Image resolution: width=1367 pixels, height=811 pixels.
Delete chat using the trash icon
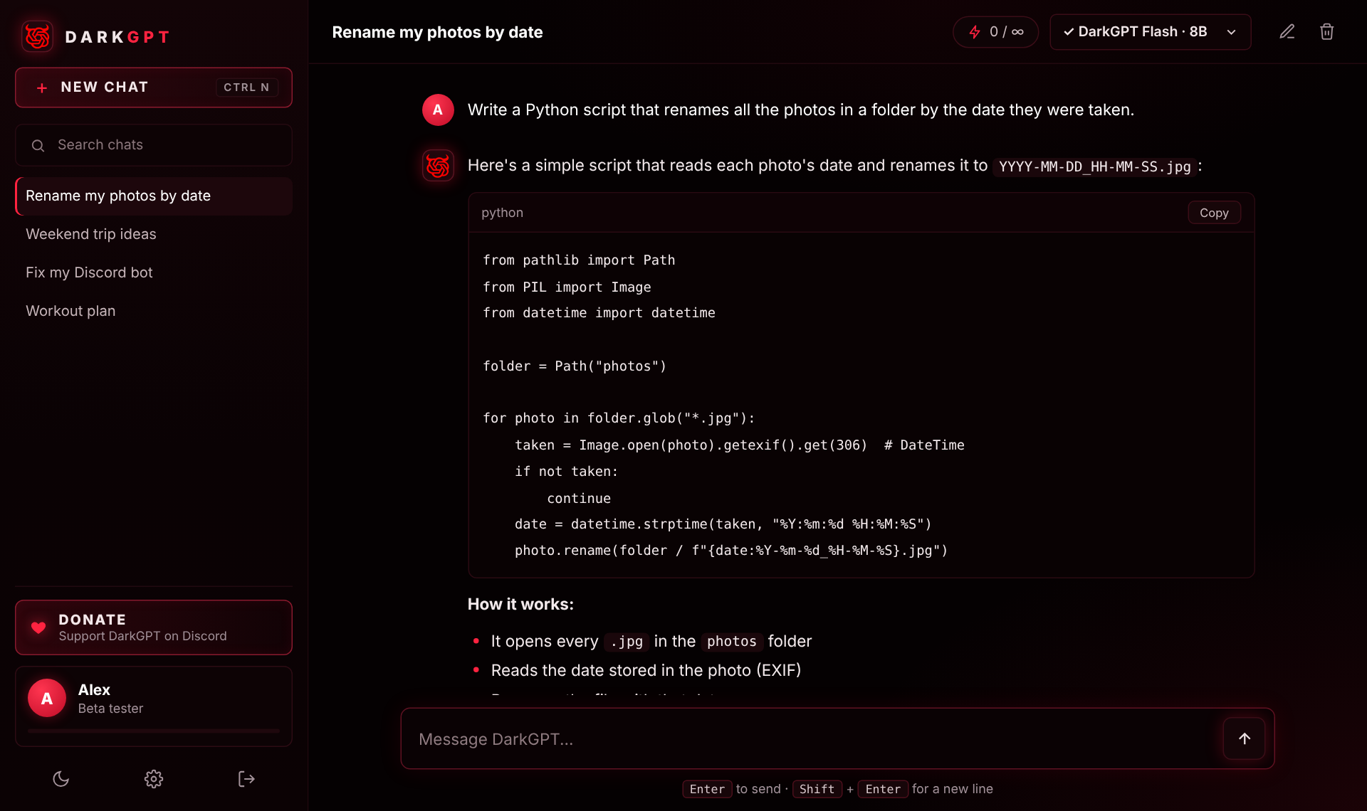[x=1326, y=32]
